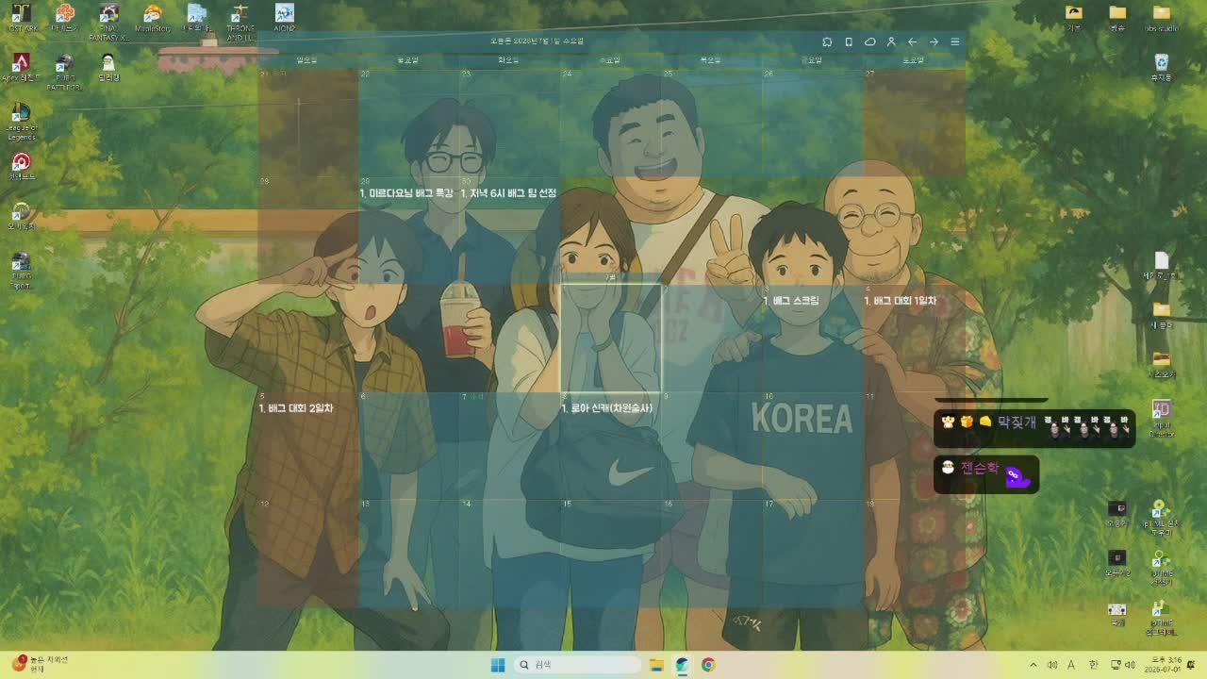Viewport: 1207px width, 679px height.
Task: Open the user account icon in calendar
Action: click(891, 41)
